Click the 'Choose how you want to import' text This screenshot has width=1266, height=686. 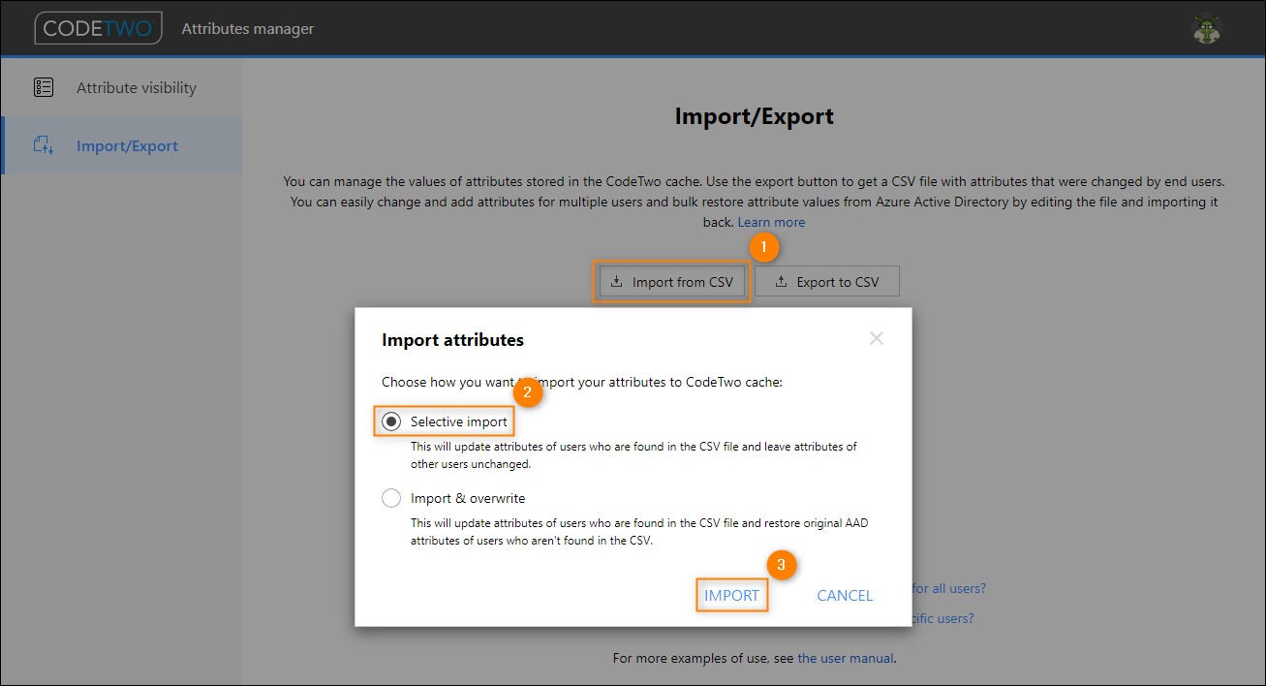pos(582,382)
